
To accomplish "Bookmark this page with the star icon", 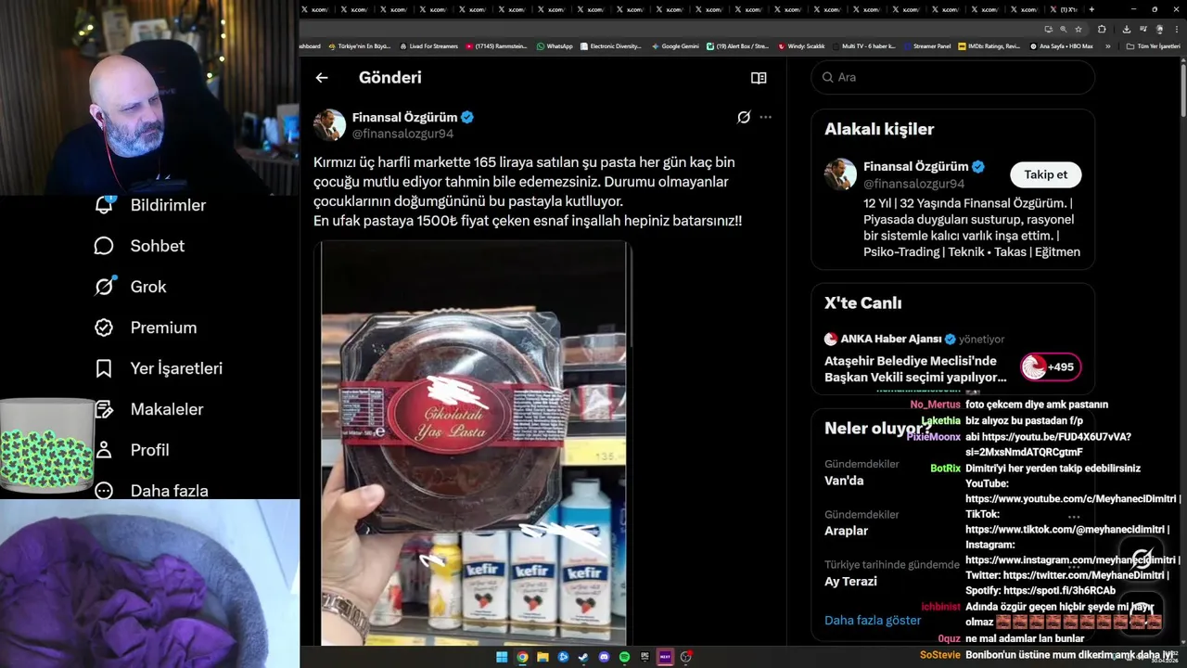I will 1079,29.
